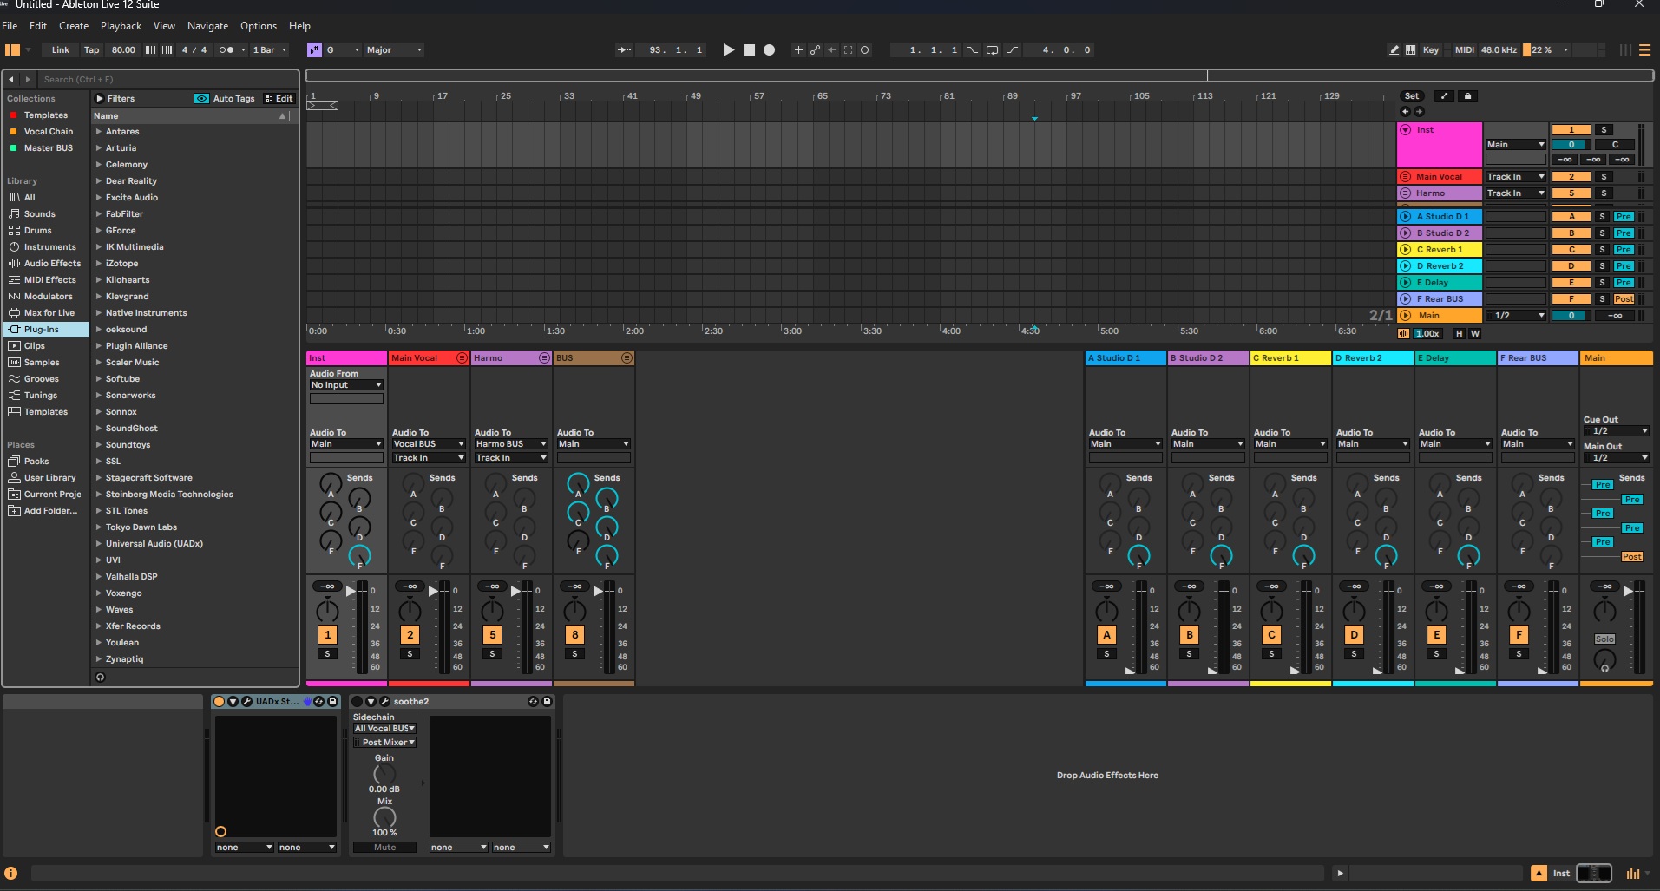This screenshot has width=1660, height=891.
Task: Switch to Session view with orange lines icon
Action: pyautogui.click(x=1644, y=50)
